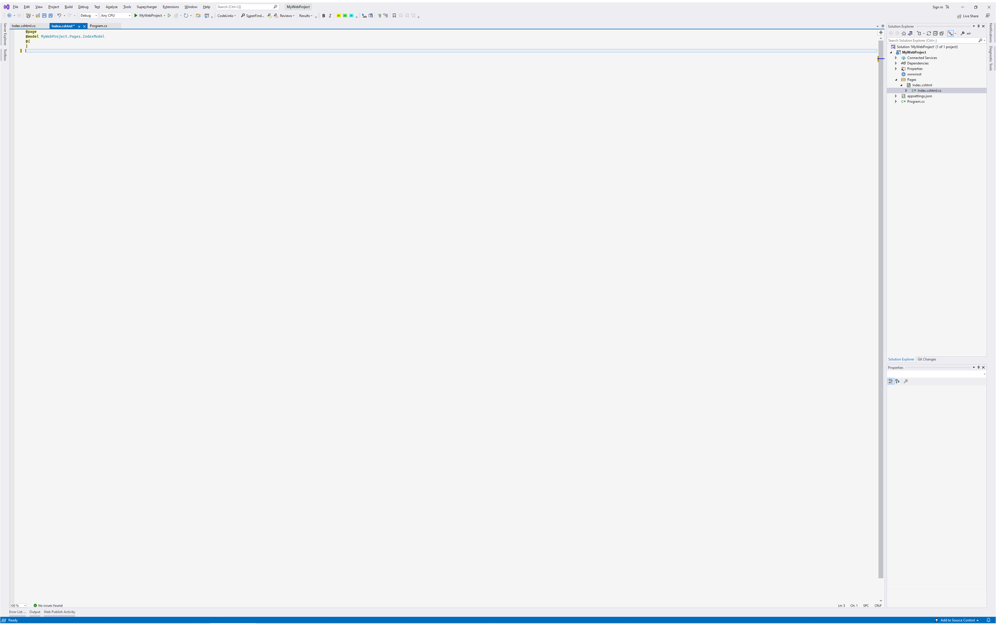Open Properties wrench in Solution Explorer toolbar
The image size is (996, 624).
pyautogui.click(x=963, y=33)
